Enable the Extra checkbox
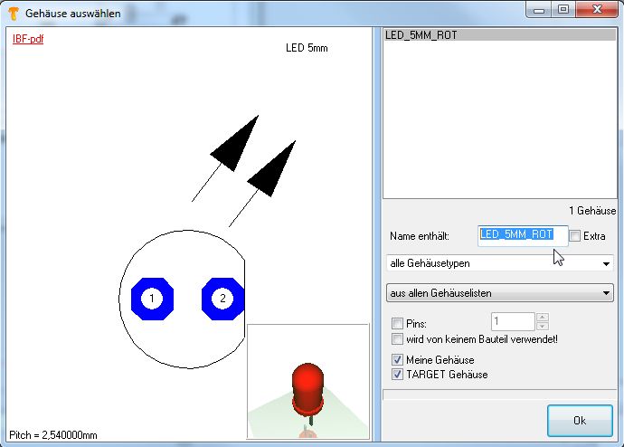 pyautogui.click(x=575, y=236)
